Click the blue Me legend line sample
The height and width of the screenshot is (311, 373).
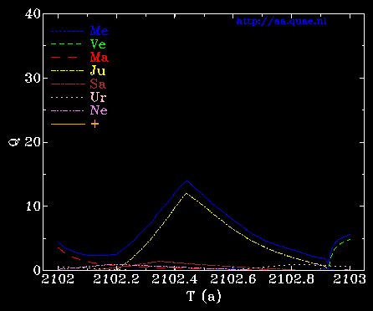[x=68, y=31]
